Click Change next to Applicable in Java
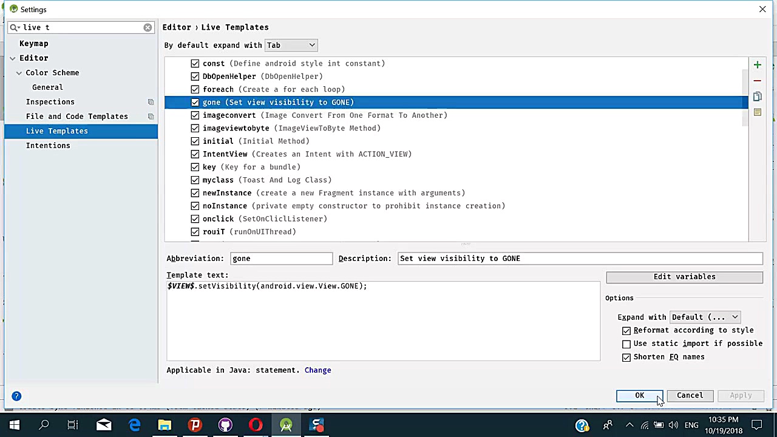 [317, 370]
